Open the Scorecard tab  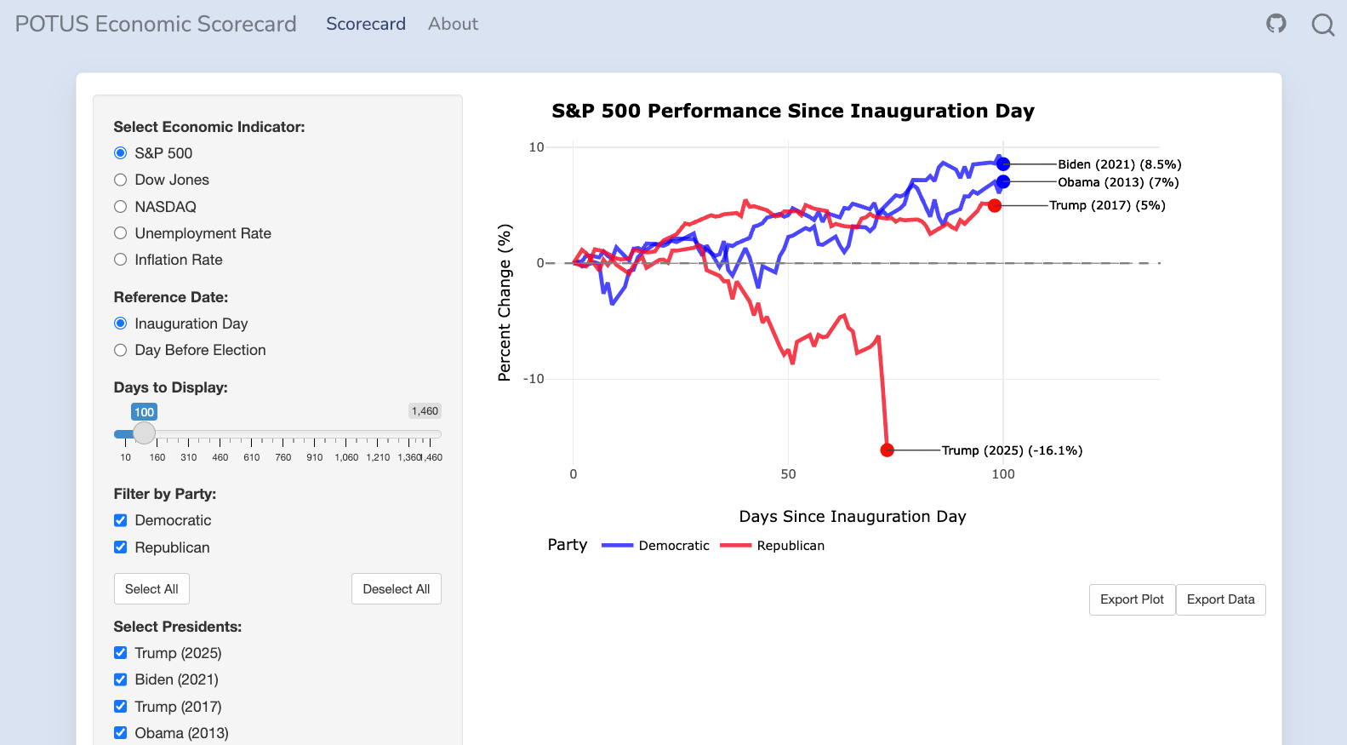pos(366,24)
